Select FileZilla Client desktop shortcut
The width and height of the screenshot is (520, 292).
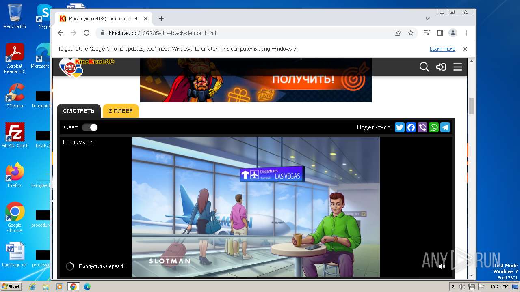click(15, 135)
